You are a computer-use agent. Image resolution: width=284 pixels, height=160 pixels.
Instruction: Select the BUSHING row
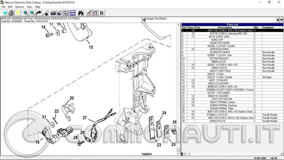[x=232, y=49]
